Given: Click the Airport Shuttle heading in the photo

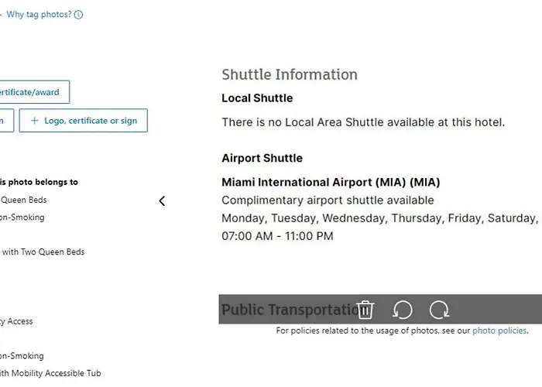Looking at the screenshot, I should [x=262, y=158].
